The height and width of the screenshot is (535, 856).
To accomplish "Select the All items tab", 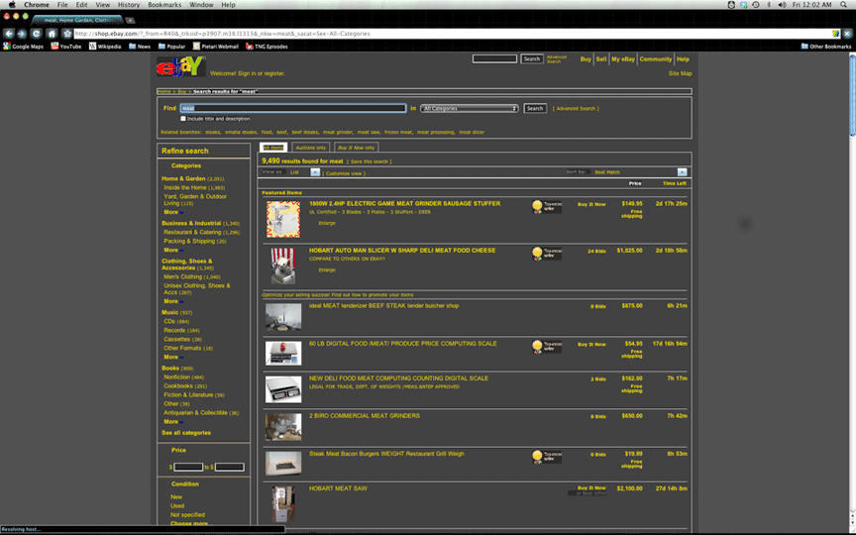I will [273, 148].
